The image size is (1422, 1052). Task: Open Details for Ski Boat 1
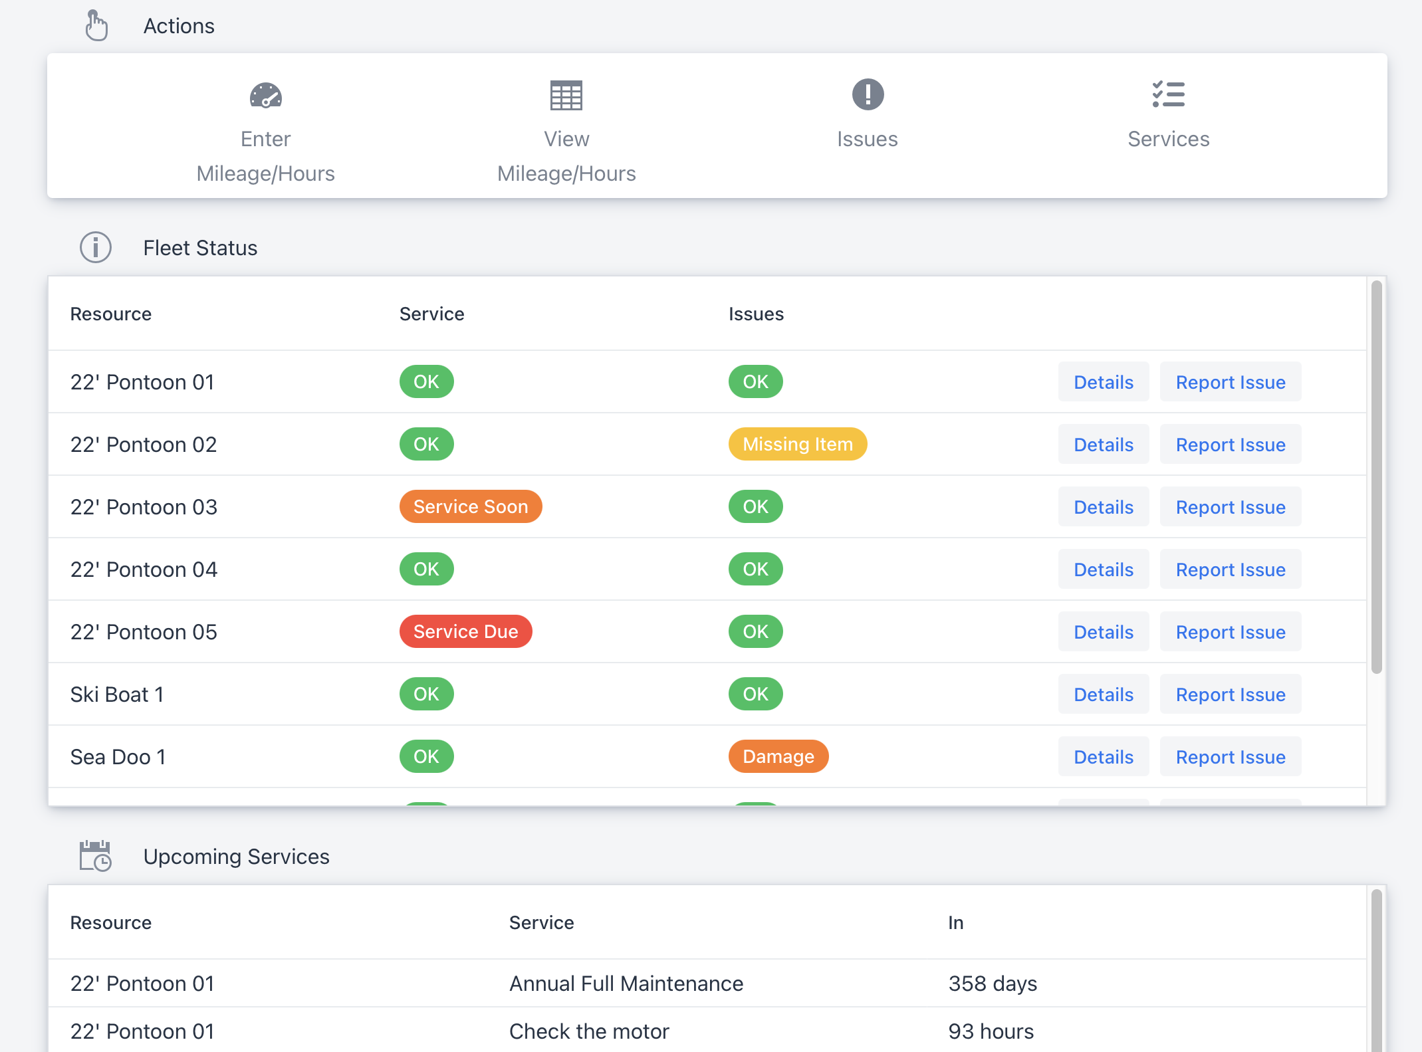click(1103, 694)
